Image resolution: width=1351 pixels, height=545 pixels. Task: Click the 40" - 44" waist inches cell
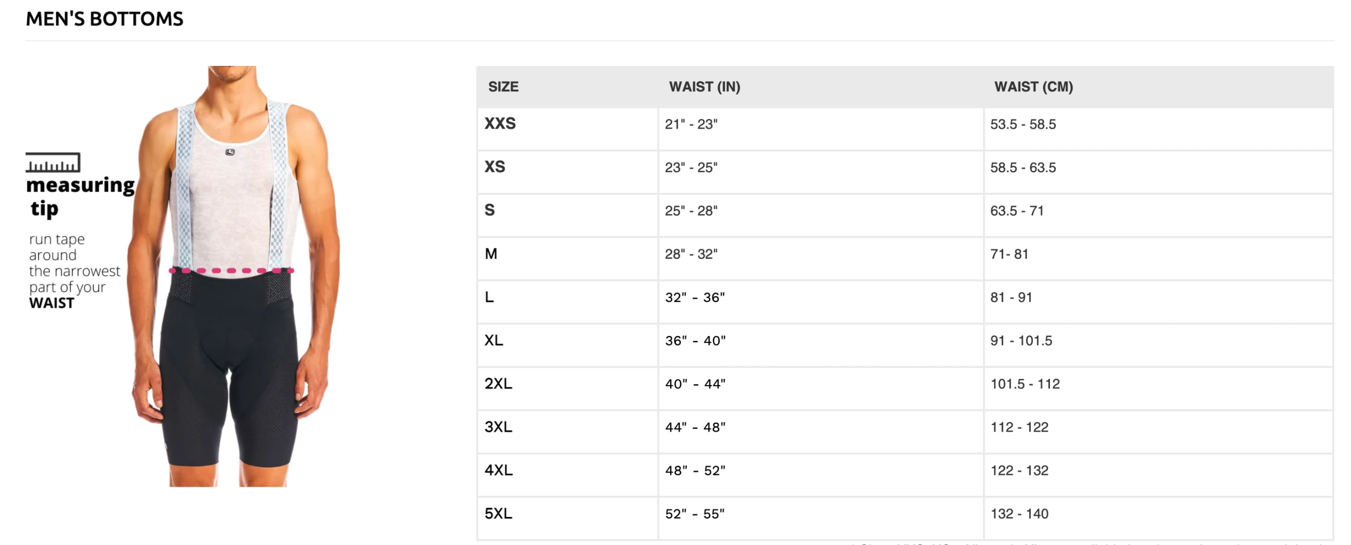(695, 384)
